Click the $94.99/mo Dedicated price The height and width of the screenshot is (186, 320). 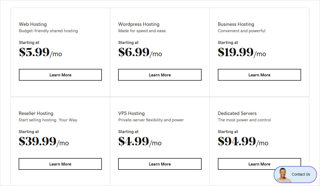243,142
